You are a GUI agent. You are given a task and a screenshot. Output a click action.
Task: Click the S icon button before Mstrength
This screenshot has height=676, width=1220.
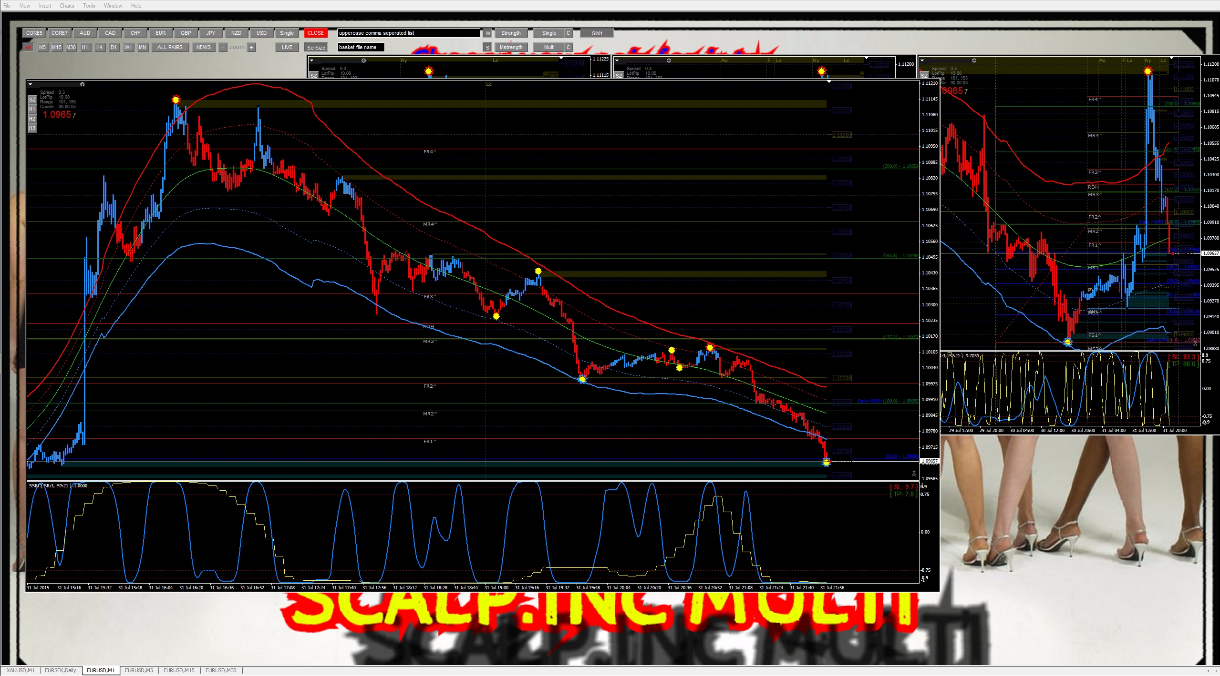coord(487,47)
